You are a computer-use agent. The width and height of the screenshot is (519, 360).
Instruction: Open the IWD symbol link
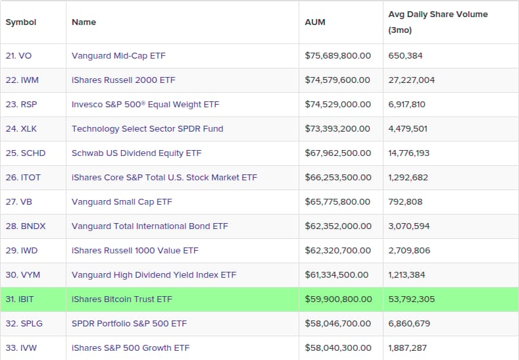point(22,250)
